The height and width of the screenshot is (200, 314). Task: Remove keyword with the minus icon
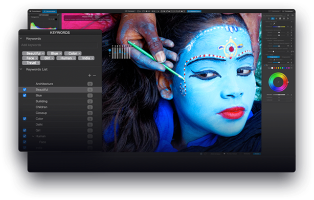click(x=94, y=76)
